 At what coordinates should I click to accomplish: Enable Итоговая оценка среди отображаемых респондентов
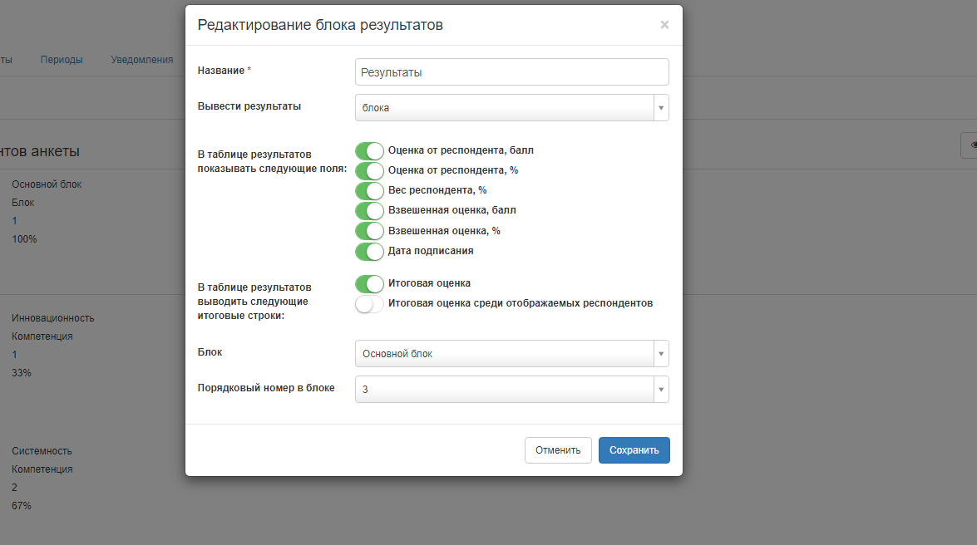[369, 304]
